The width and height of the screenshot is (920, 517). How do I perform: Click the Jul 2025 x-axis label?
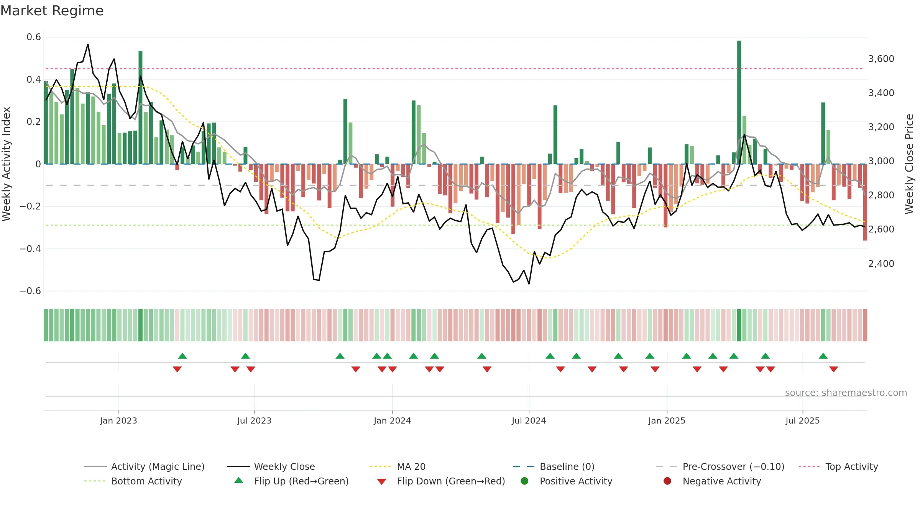click(x=802, y=420)
